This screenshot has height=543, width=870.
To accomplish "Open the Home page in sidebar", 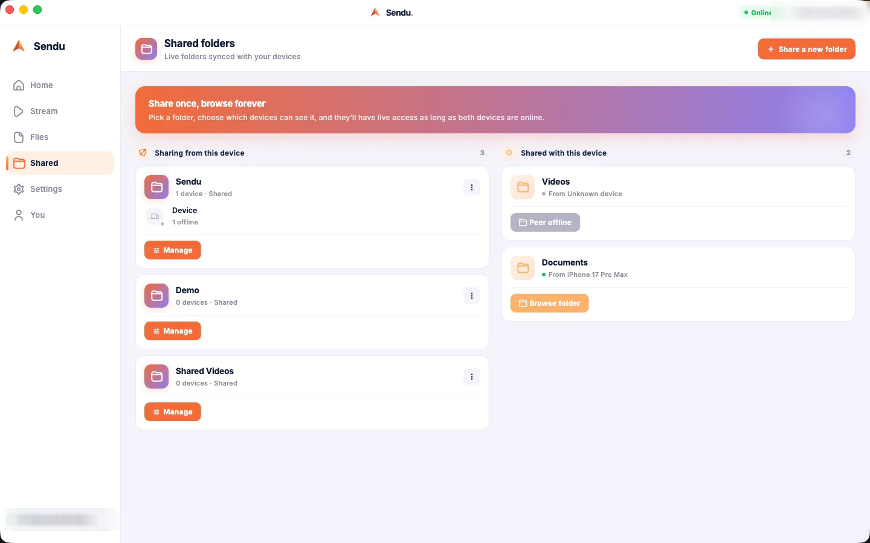I will (x=60, y=85).
